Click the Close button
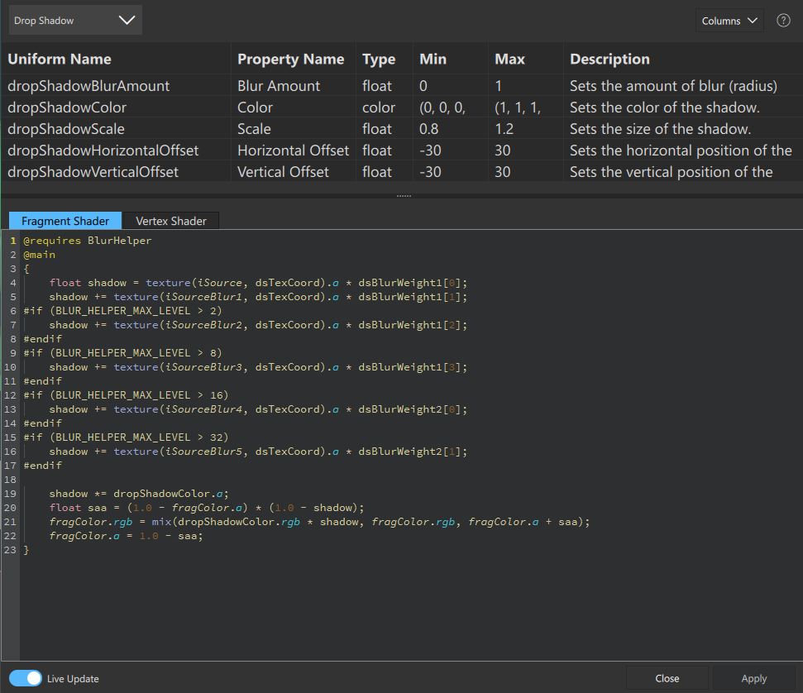Image resolution: width=803 pixels, height=693 pixels. tap(667, 678)
